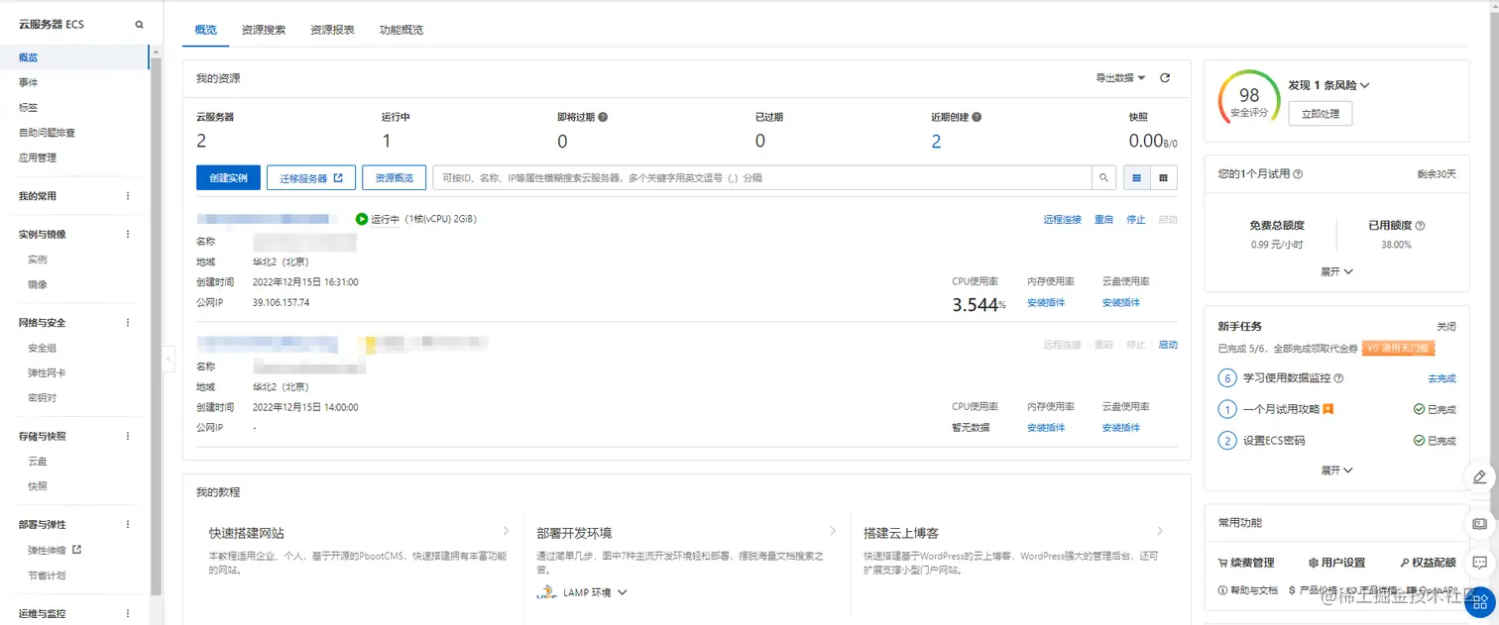Click 去完成 for the data monitoring task
The width and height of the screenshot is (1499, 625).
coord(1441,378)
